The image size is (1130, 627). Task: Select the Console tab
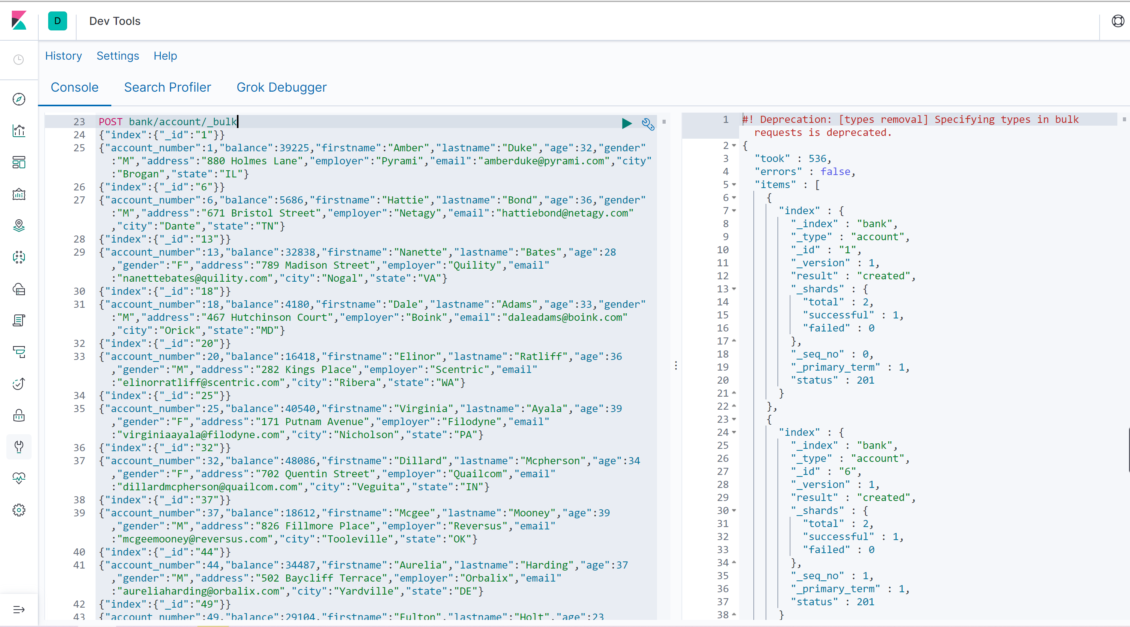(x=75, y=87)
